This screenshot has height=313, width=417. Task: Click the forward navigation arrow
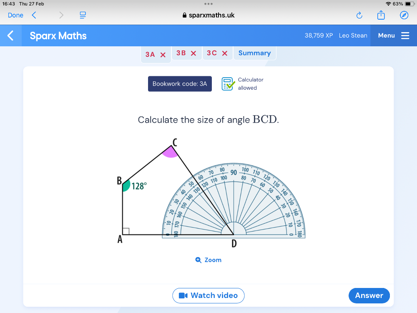tap(61, 15)
